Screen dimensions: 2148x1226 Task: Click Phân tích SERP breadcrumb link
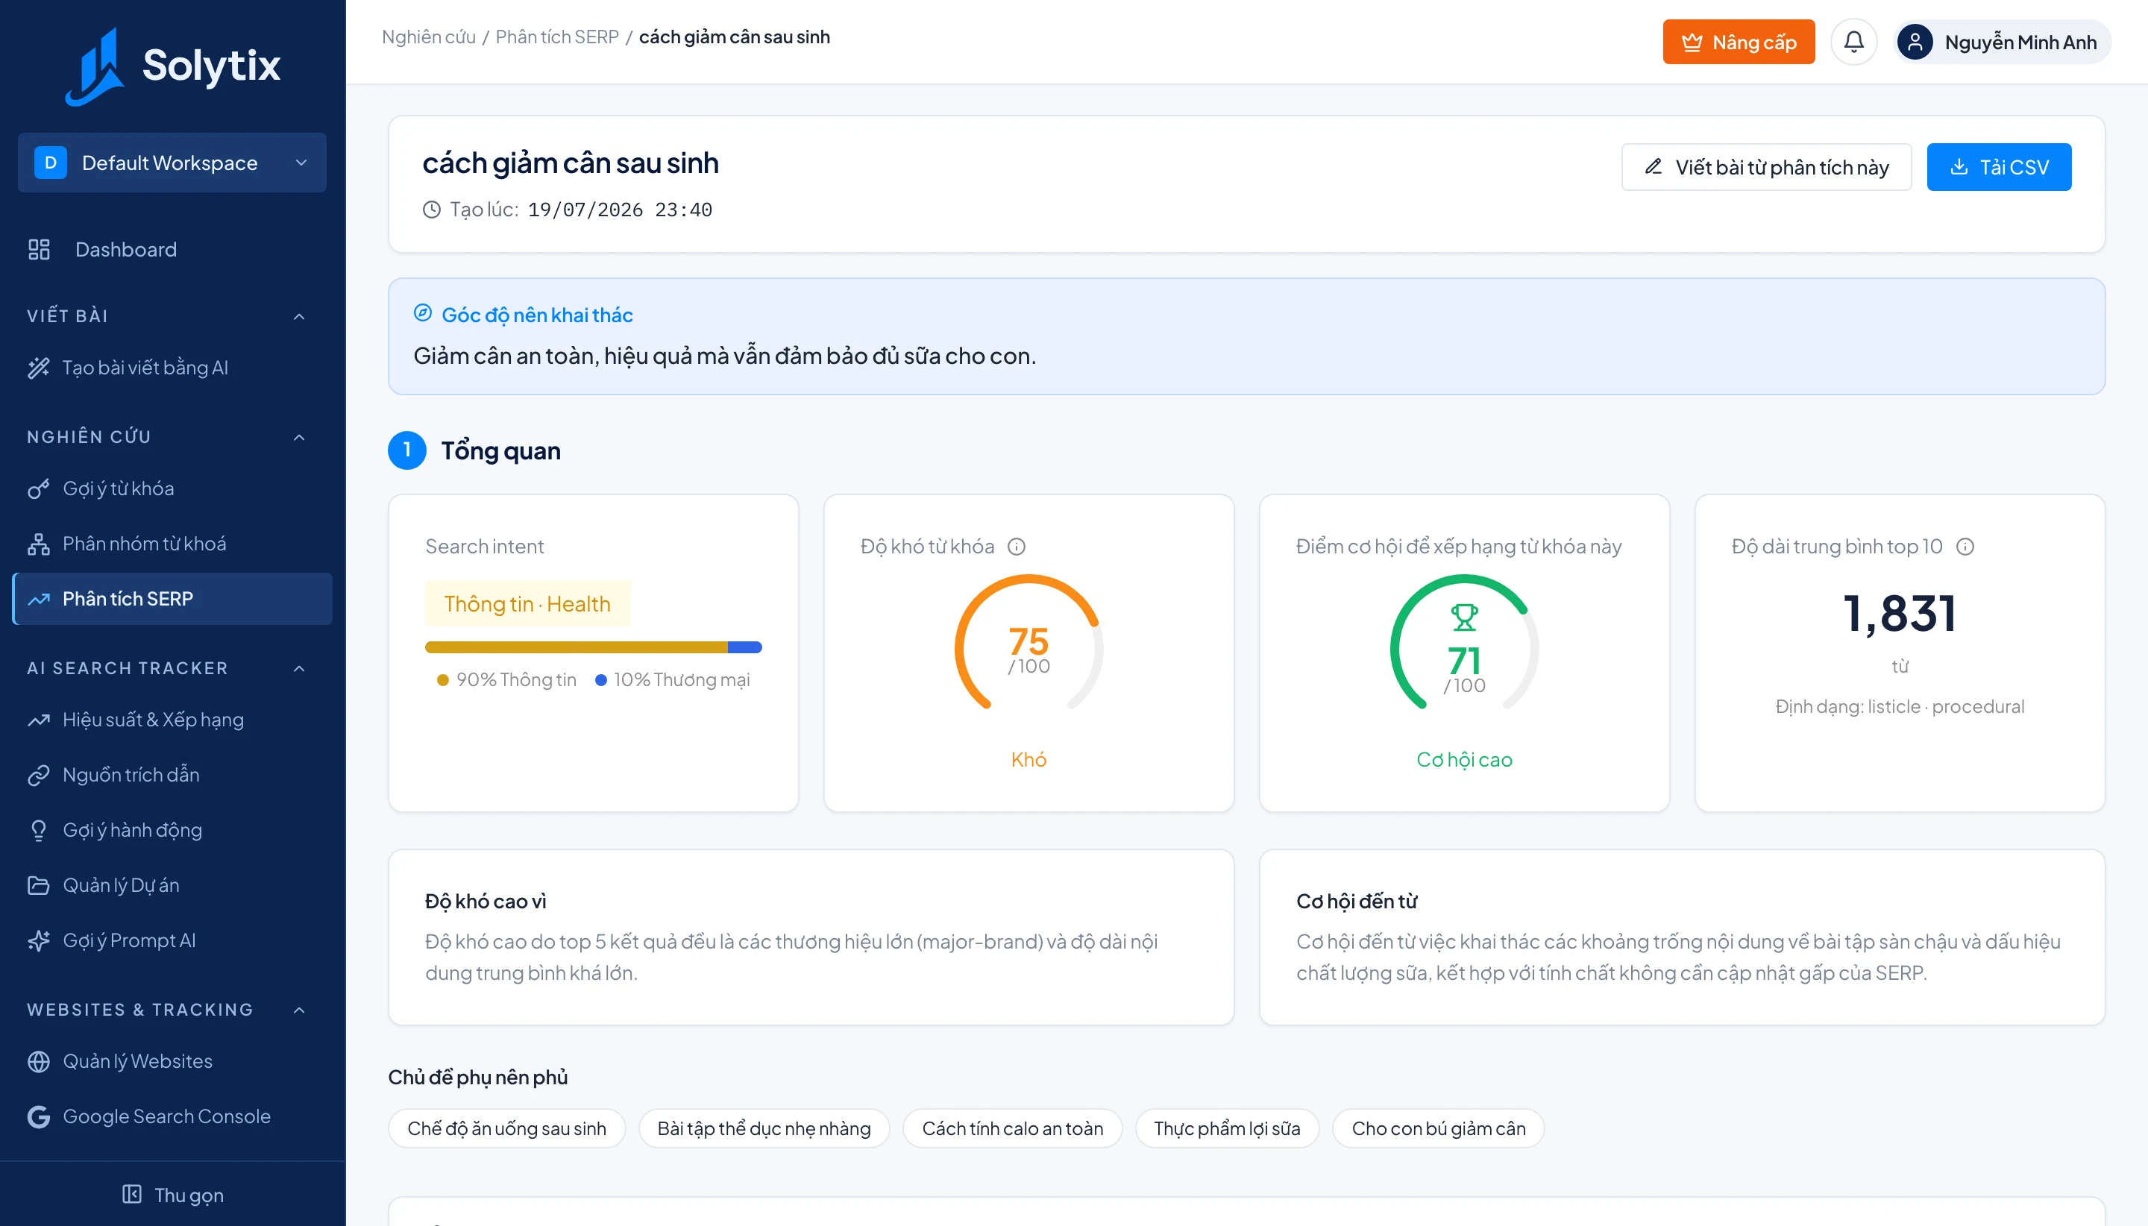(x=556, y=37)
